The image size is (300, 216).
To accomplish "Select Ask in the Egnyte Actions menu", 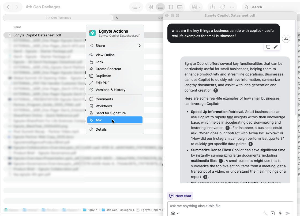I will pyautogui.click(x=115, y=120).
